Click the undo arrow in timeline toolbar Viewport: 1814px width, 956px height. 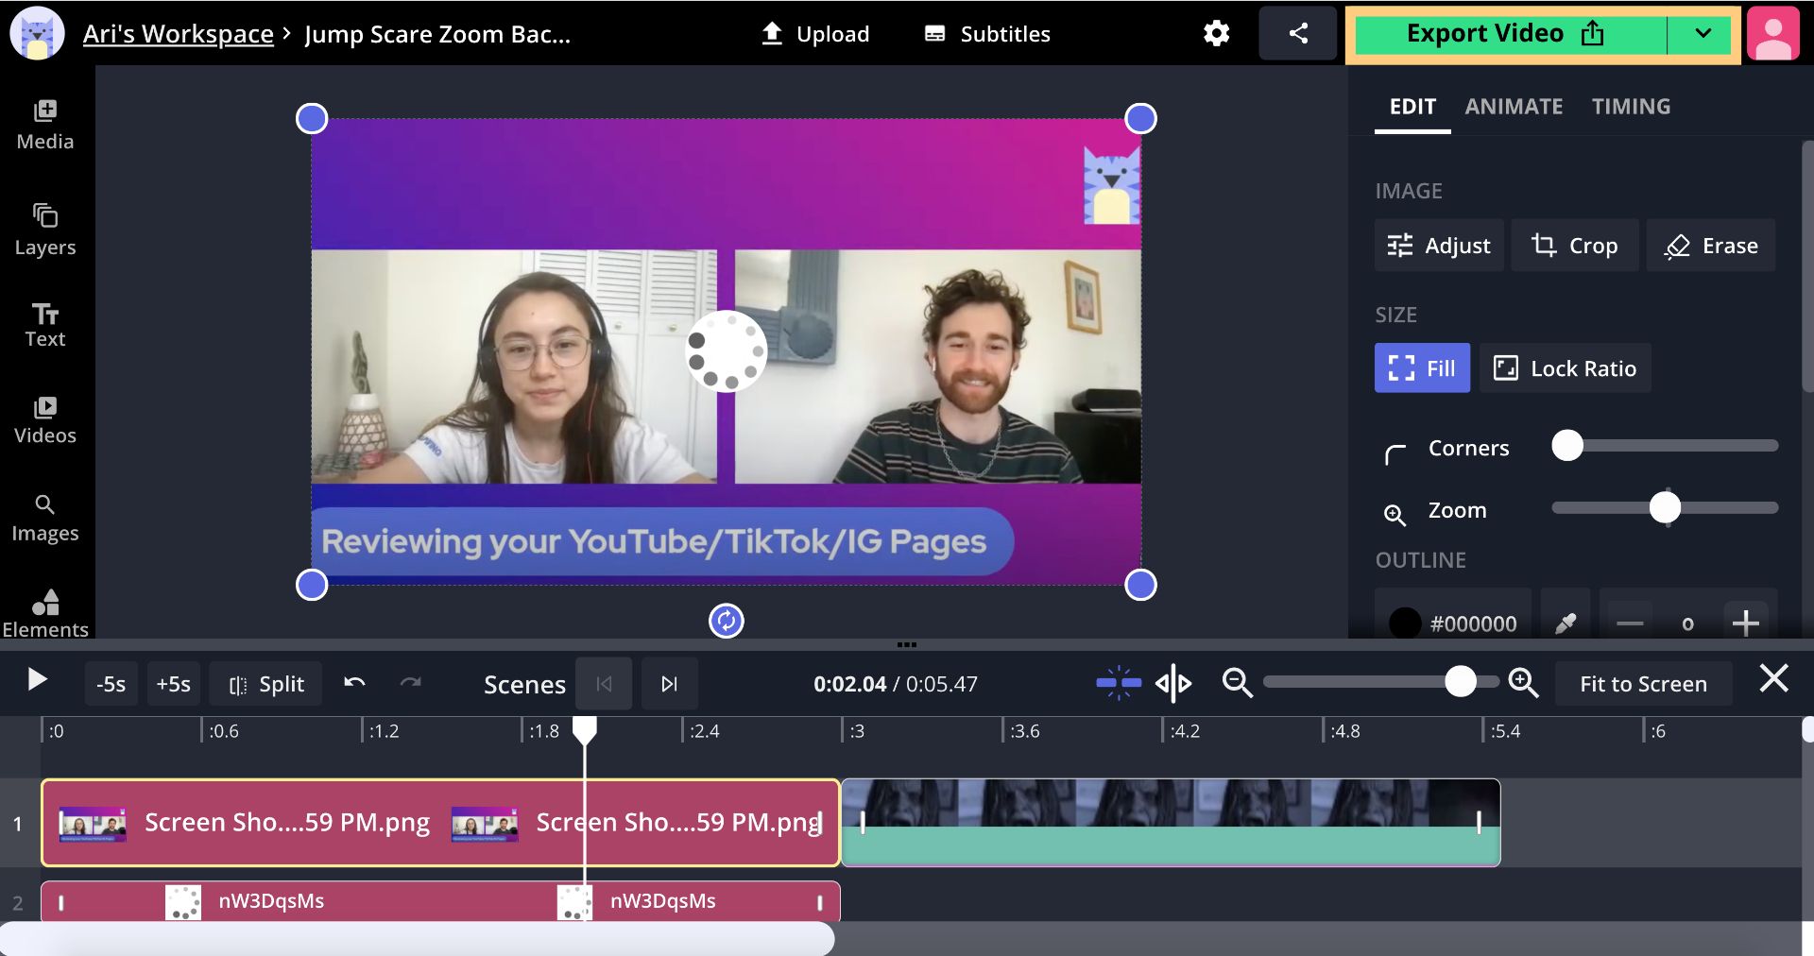tap(354, 683)
